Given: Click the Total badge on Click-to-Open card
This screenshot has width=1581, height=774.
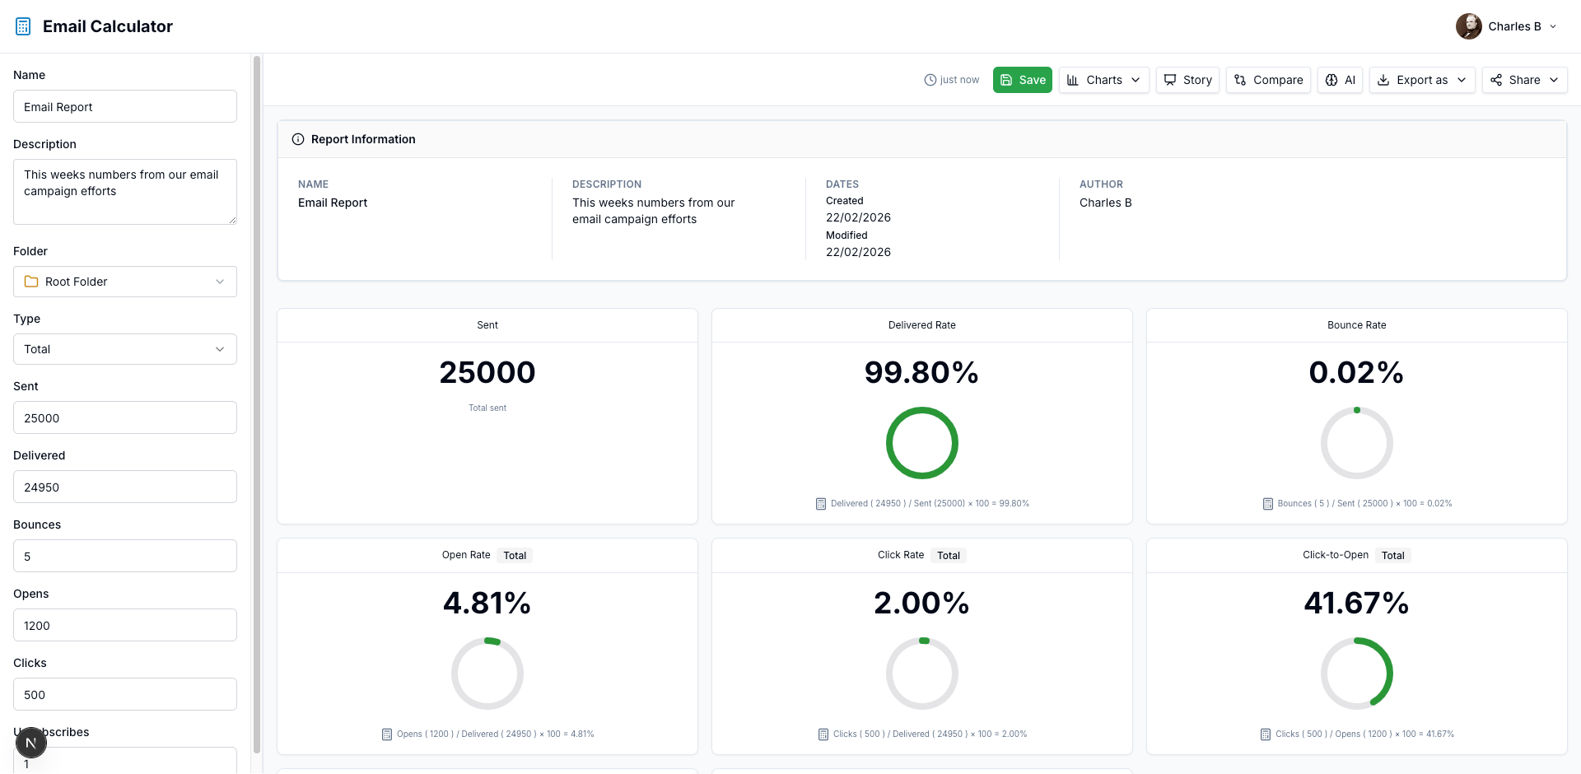Looking at the screenshot, I should pos(1392,555).
